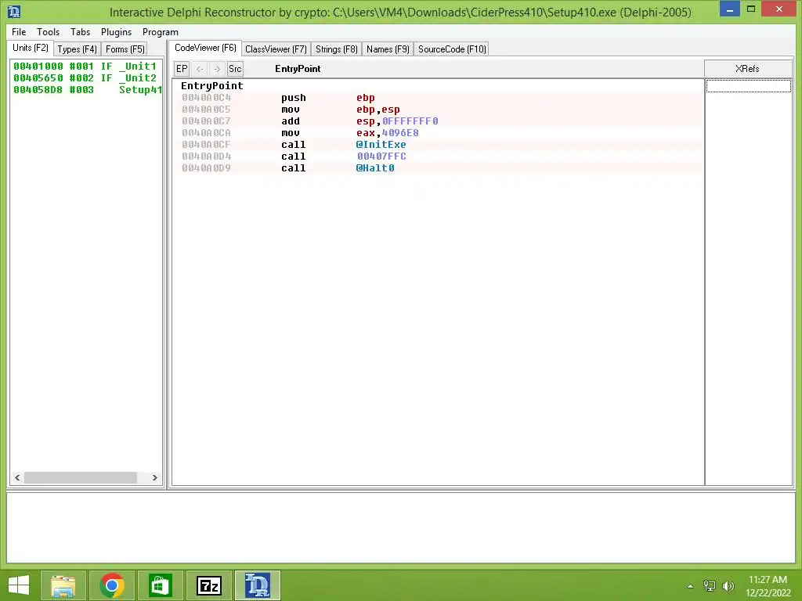Click the units list horizontal scrollbar thumb

tap(81, 477)
